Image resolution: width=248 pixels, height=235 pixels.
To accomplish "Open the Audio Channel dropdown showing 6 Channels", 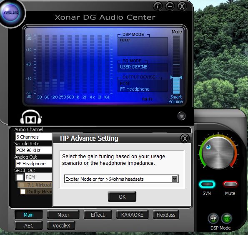I will pyautogui.click(x=33, y=137).
